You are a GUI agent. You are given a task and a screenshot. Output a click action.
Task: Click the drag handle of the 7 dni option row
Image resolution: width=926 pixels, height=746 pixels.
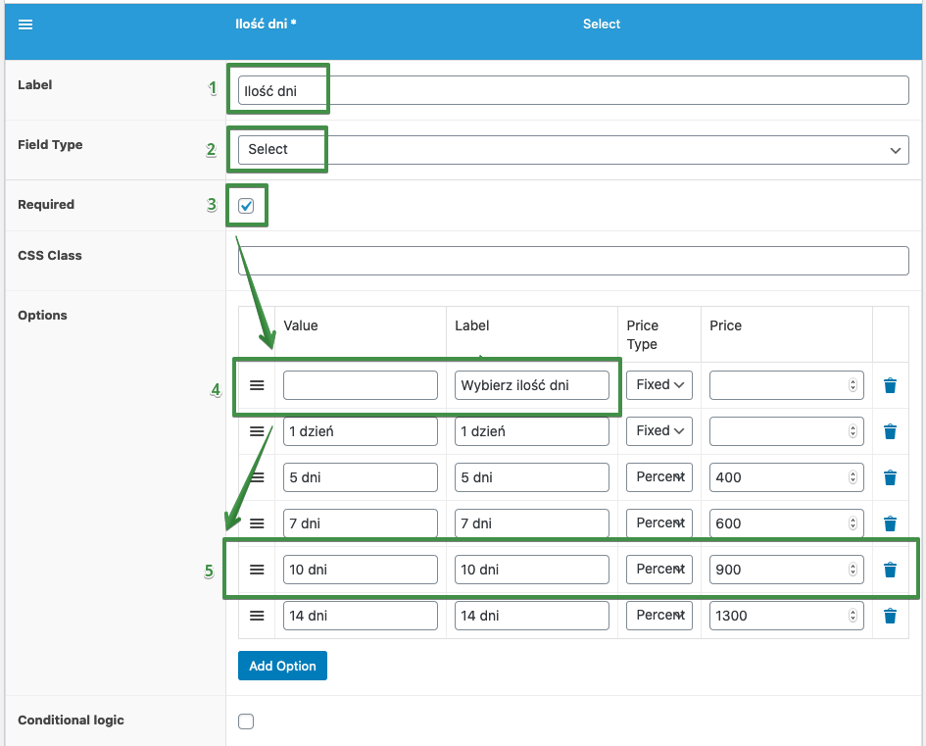click(257, 523)
